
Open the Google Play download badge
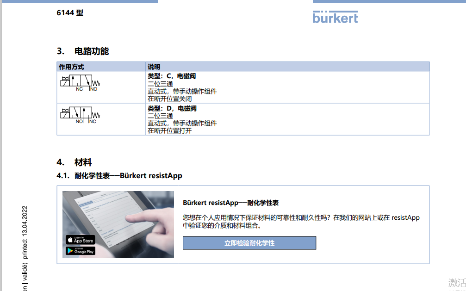pyautogui.click(x=80, y=251)
